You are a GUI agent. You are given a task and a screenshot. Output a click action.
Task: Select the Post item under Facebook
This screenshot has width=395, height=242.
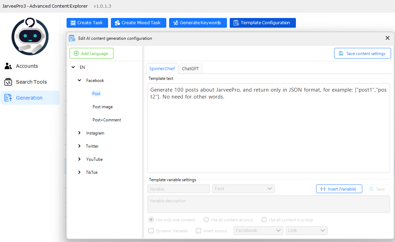click(96, 93)
